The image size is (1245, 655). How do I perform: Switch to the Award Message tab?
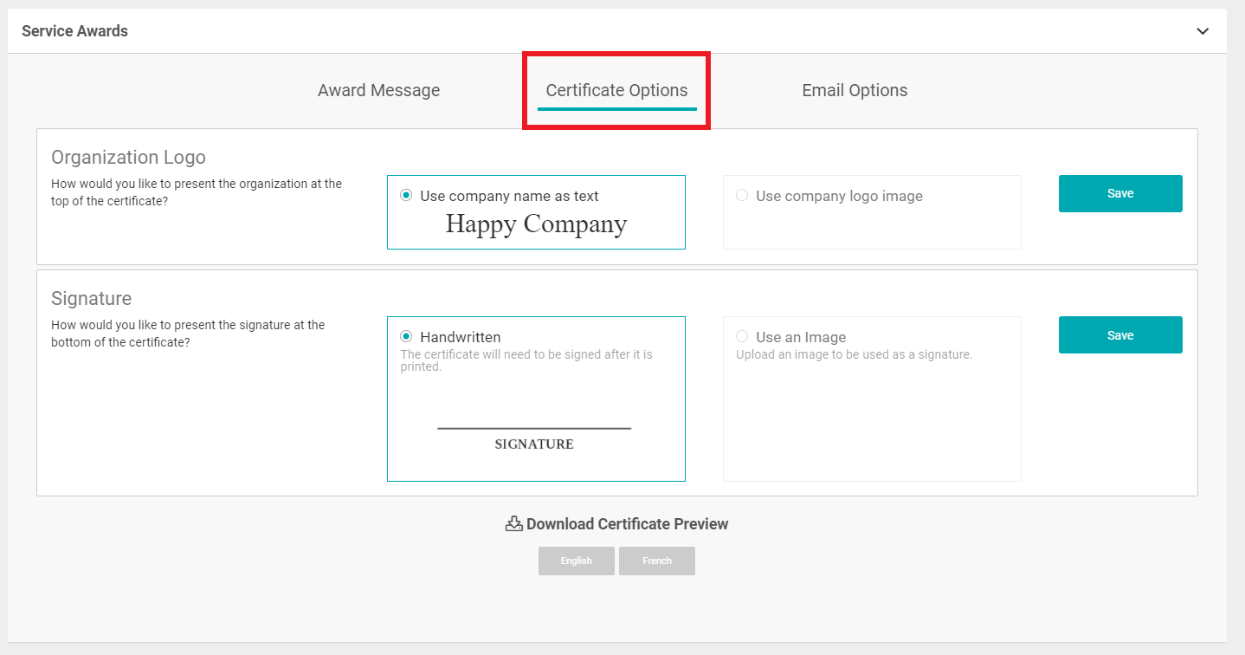tap(378, 90)
